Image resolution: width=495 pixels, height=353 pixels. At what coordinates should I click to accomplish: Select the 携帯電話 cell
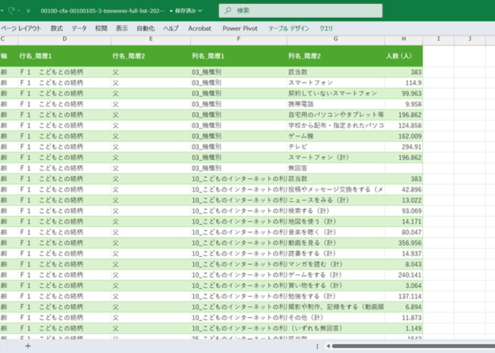[335, 104]
